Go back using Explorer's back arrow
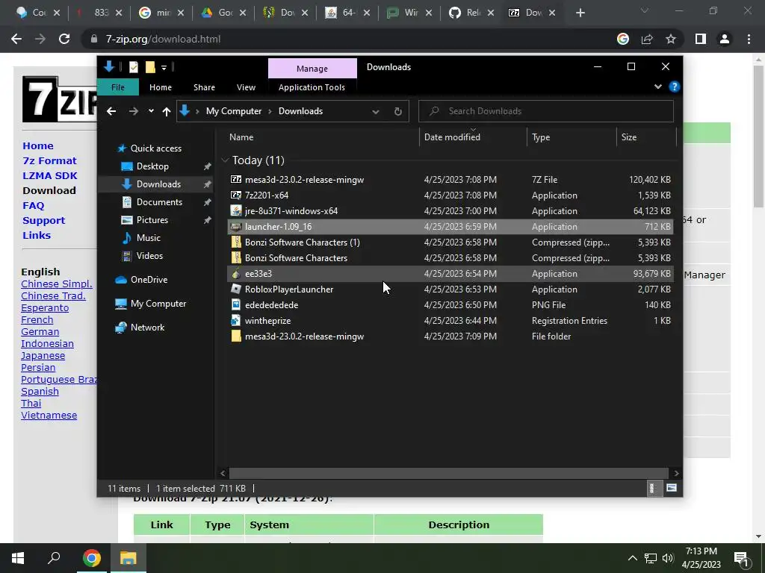The image size is (765, 573). pyautogui.click(x=111, y=111)
